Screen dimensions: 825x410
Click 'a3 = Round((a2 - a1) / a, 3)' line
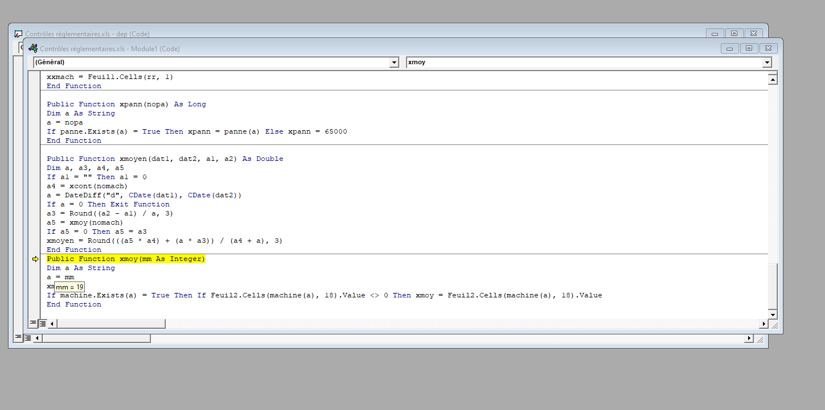click(110, 213)
